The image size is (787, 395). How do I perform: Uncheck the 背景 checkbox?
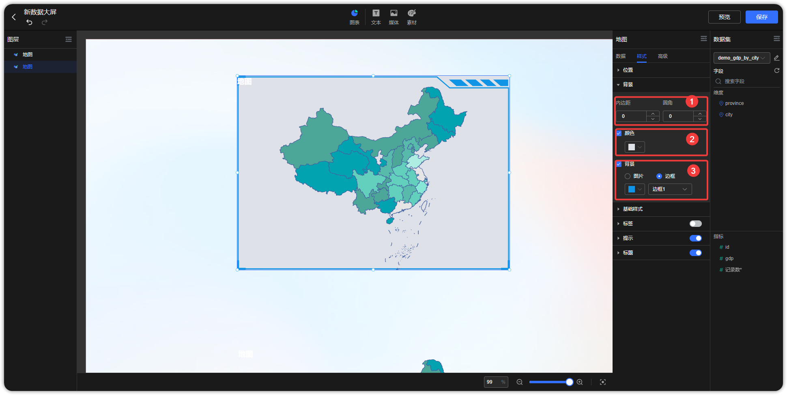click(x=619, y=164)
